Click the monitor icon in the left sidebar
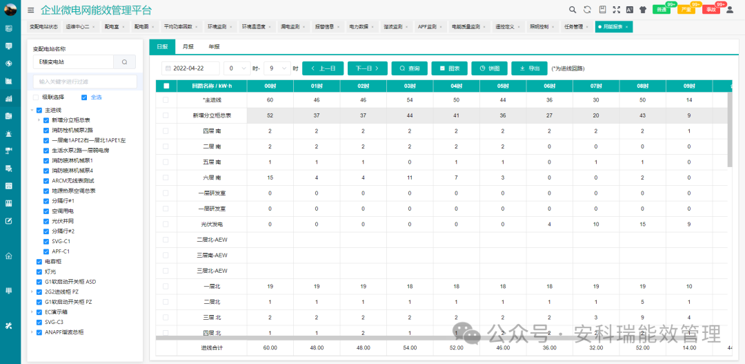This screenshot has height=364, width=745. [8, 46]
